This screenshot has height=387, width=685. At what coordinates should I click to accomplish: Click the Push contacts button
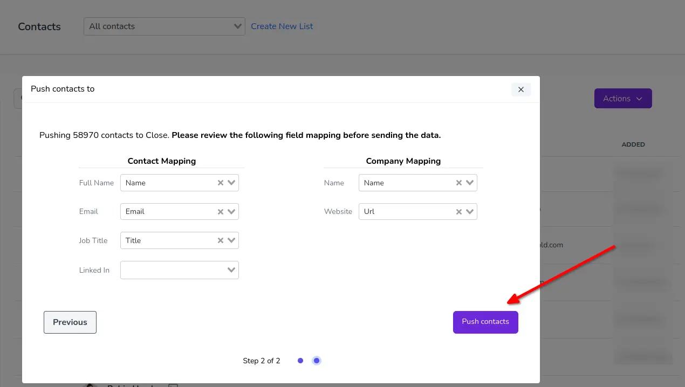(x=485, y=322)
